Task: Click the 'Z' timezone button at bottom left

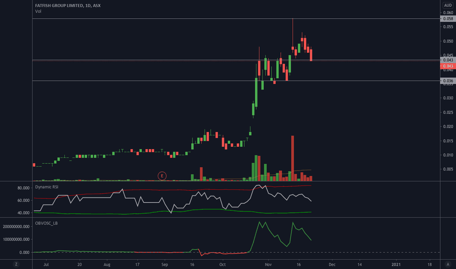Action: pyautogui.click(x=16, y=264)
